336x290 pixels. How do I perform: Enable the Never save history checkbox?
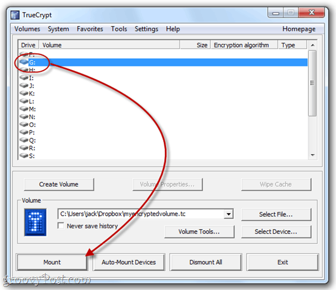61,226
